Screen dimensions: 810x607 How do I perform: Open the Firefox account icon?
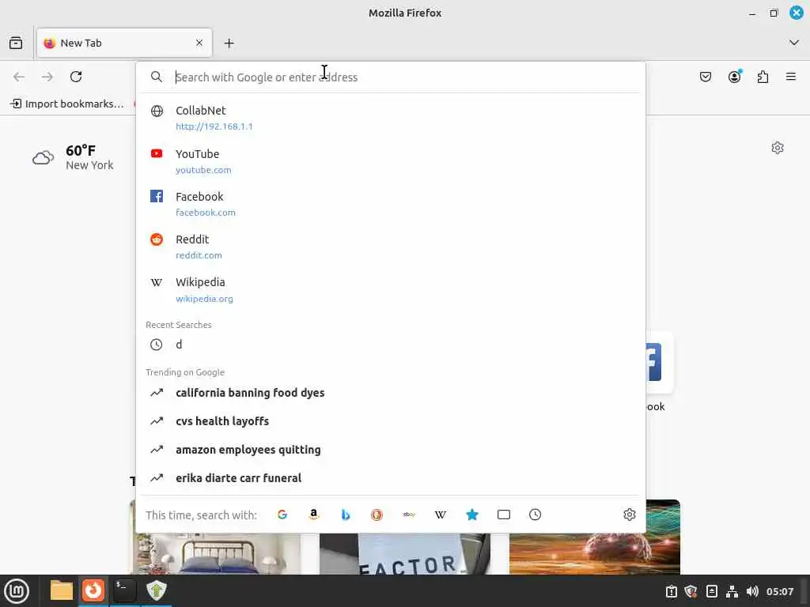[735, 77]
